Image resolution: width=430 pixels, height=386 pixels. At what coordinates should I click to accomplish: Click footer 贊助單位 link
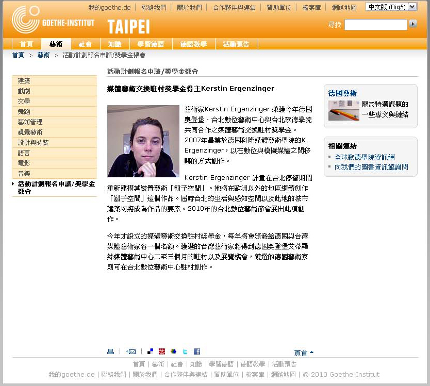226,375
